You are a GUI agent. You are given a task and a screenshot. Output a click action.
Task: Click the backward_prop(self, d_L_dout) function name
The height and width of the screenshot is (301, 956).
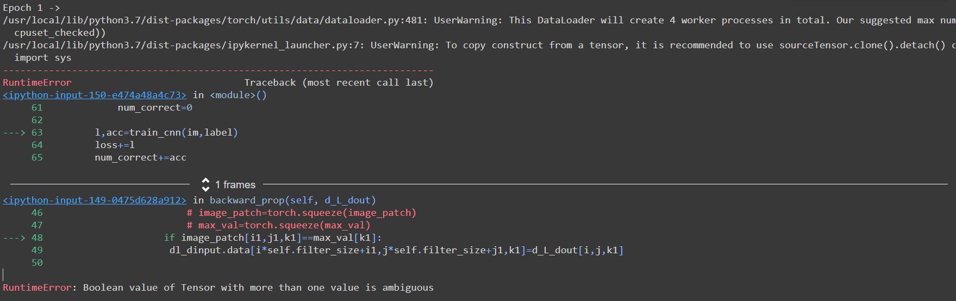(x=292, y=200)
